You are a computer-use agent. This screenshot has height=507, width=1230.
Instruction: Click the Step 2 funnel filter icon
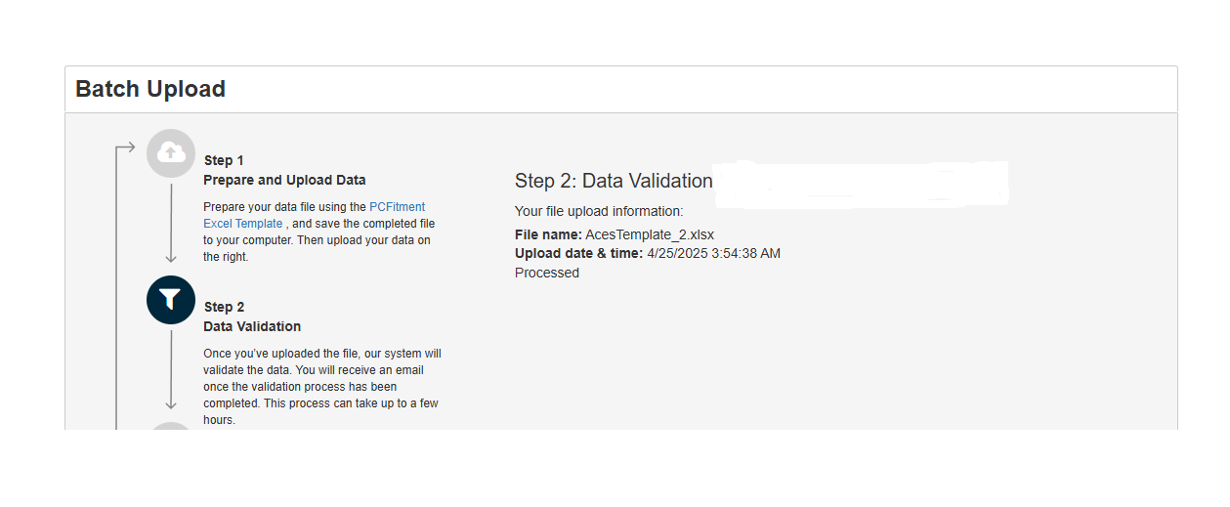171,300
